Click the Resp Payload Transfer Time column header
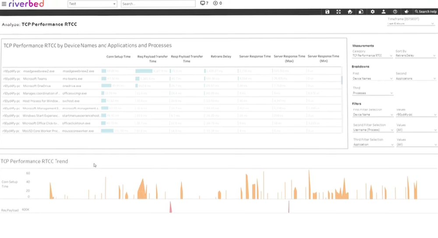The height and width of the screenshot is (238, 438). pyautogui.click(x=187, y=59)
